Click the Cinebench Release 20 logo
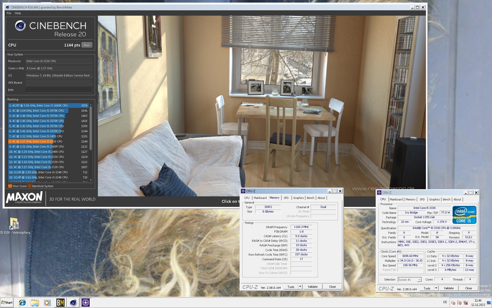The width and height of the screenshot is (492, 308). tap(50, 29)
